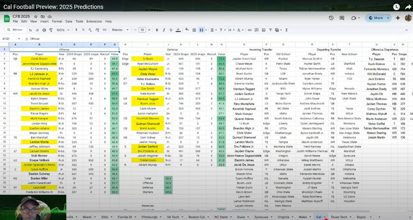
Task: Open the video call meeting dropdown
Action: pyautogui.click(x=355, y=18)
